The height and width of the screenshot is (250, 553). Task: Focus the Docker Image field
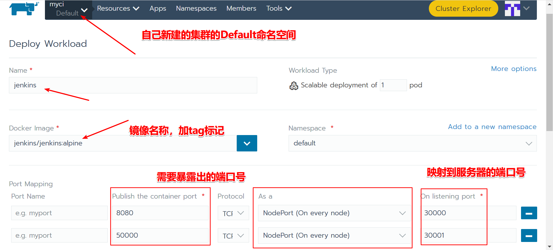(123, 143)
